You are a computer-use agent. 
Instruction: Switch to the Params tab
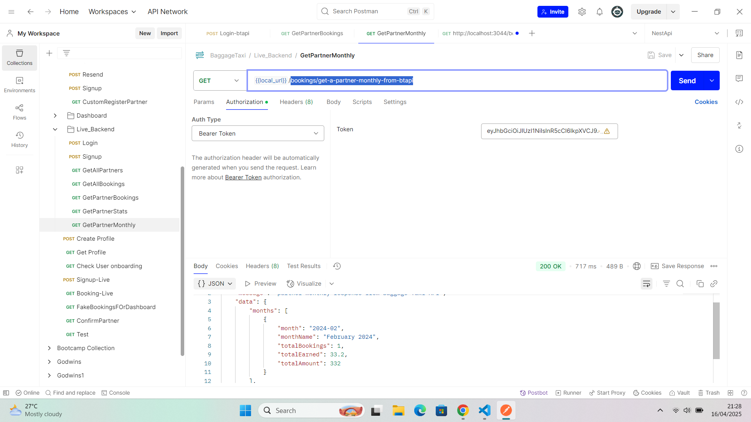[204, 102]
